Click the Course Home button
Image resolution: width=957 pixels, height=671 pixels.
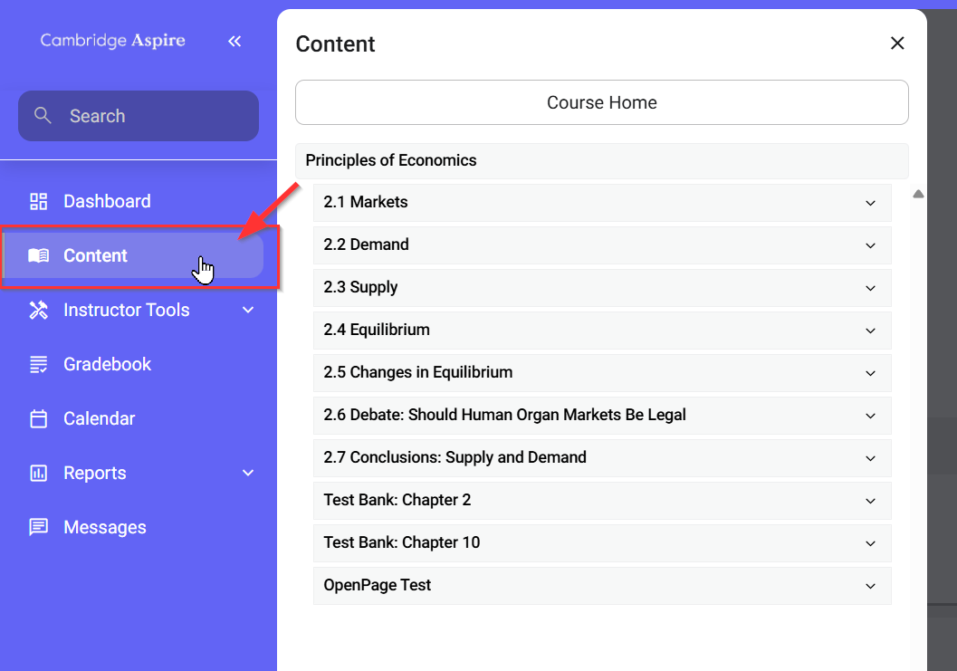click(602, 102)
